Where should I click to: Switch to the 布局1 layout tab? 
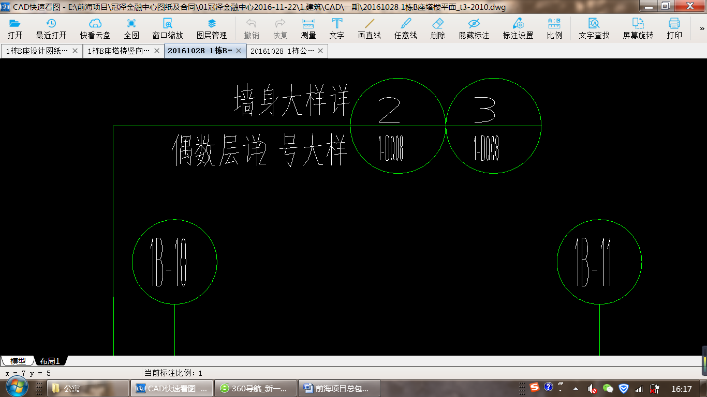pos(50,361)
